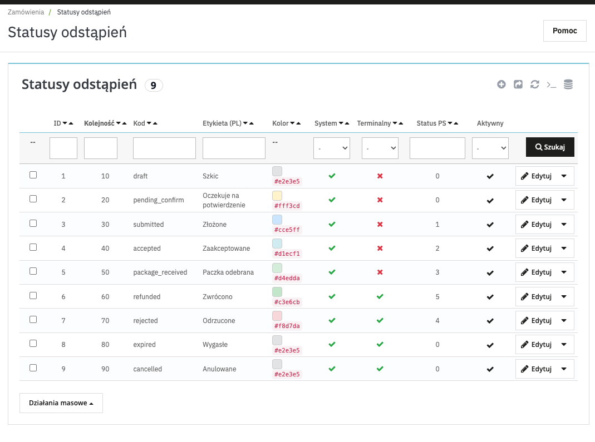Click the #cce5ff blue color swatch
This screenshot has height=442, width=595.
pyautogui.click(x=277, y=220)
